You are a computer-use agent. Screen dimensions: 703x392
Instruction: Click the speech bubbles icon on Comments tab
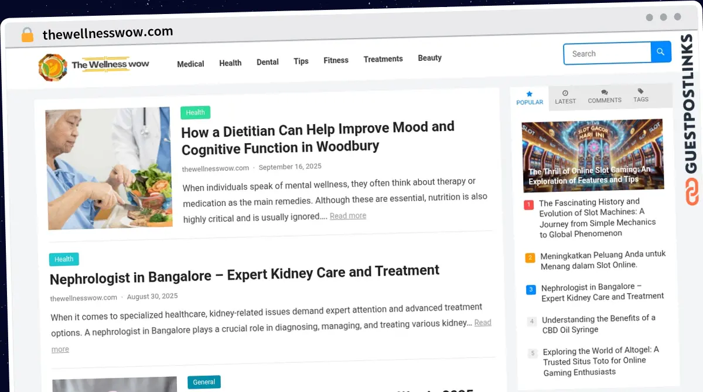point(605,92)
